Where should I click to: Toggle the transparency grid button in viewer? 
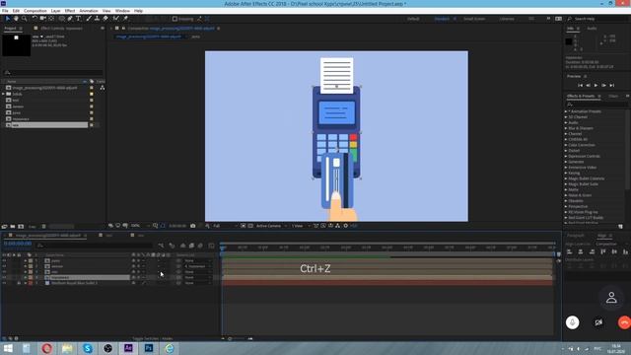[249, 226]
